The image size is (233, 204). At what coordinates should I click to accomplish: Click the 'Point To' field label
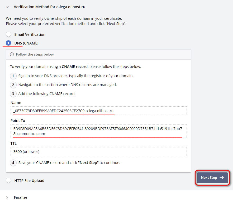pos(18,121)
